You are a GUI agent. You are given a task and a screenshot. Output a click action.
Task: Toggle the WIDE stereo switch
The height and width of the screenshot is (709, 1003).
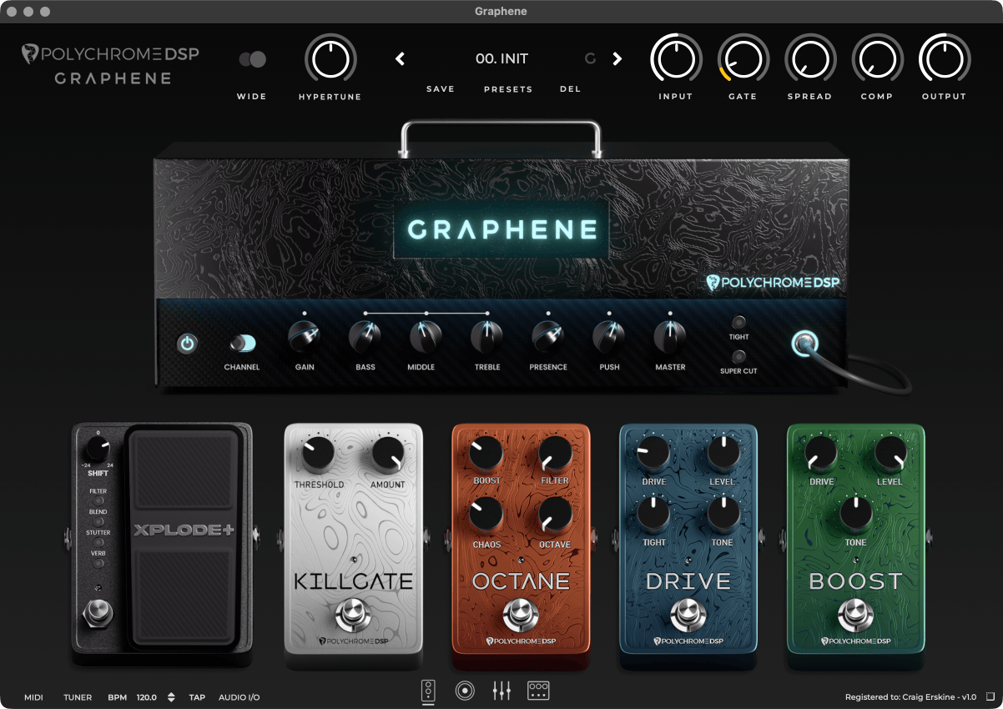252,59
